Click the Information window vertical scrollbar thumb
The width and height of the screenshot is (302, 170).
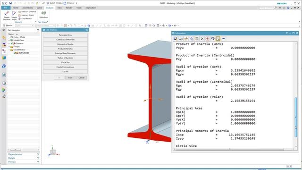click(296, 118)
